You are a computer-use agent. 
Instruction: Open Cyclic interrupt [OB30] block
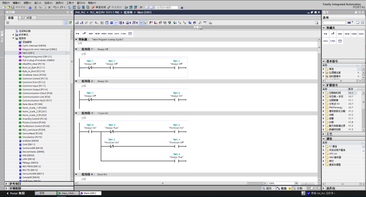tap(34, 46)
